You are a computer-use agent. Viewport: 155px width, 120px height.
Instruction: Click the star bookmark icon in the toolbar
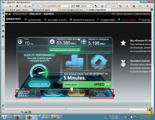(10, 6)
